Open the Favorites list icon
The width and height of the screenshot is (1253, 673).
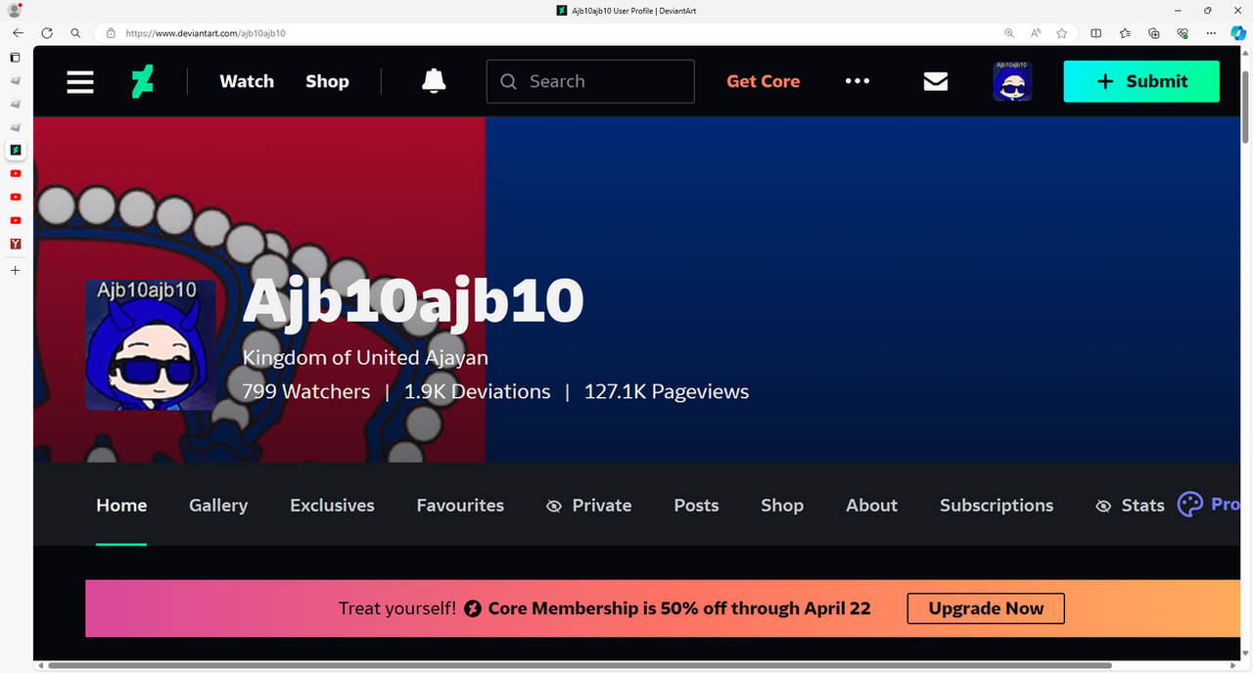pyautogui.click(x=1125, y=32)
